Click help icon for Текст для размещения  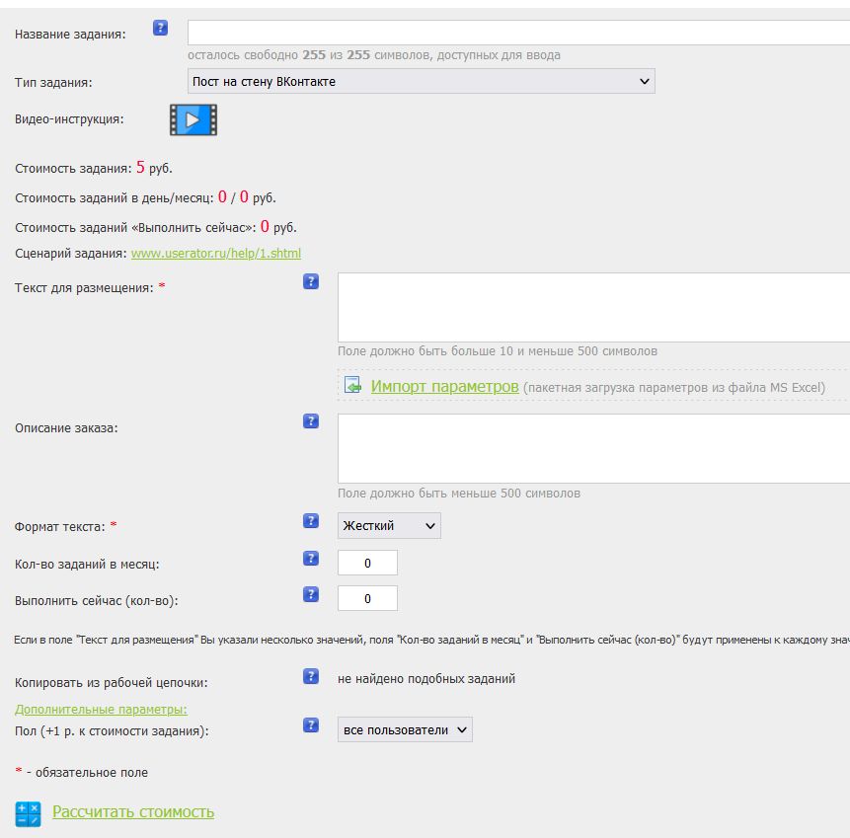pos(311,281)
